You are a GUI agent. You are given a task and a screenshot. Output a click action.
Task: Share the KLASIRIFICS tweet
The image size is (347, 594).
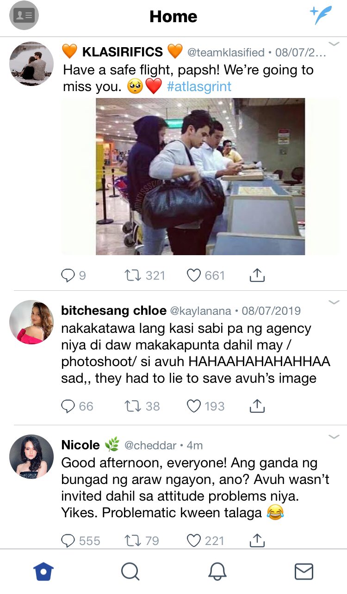click(x=257, y=276)
